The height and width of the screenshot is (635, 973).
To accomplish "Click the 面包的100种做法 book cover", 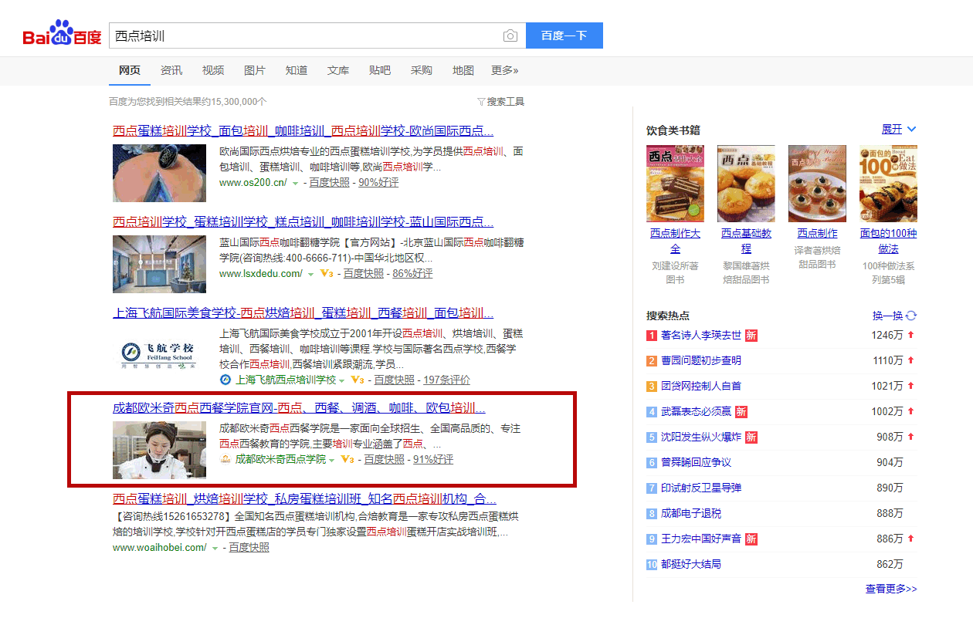I will point(888,184).
